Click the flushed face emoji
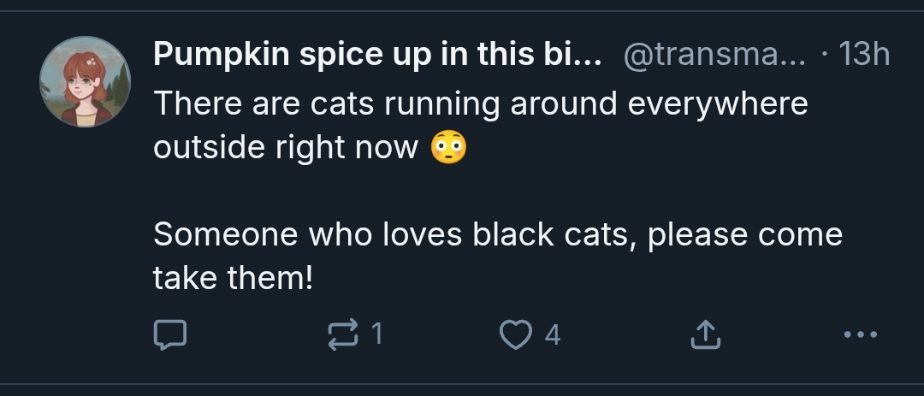924x396 pixels. tap(448, 148)
